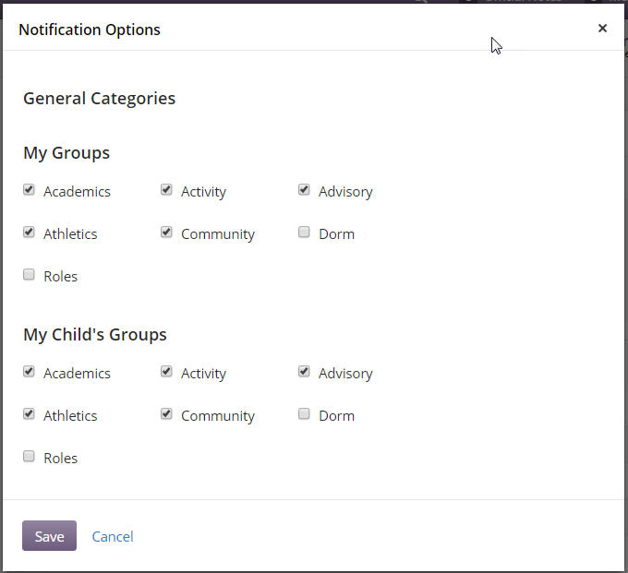This screenshot has width=628, height=573.
Task: Uncheck Athletics under My Groups
Action: (x=29, y=233)
